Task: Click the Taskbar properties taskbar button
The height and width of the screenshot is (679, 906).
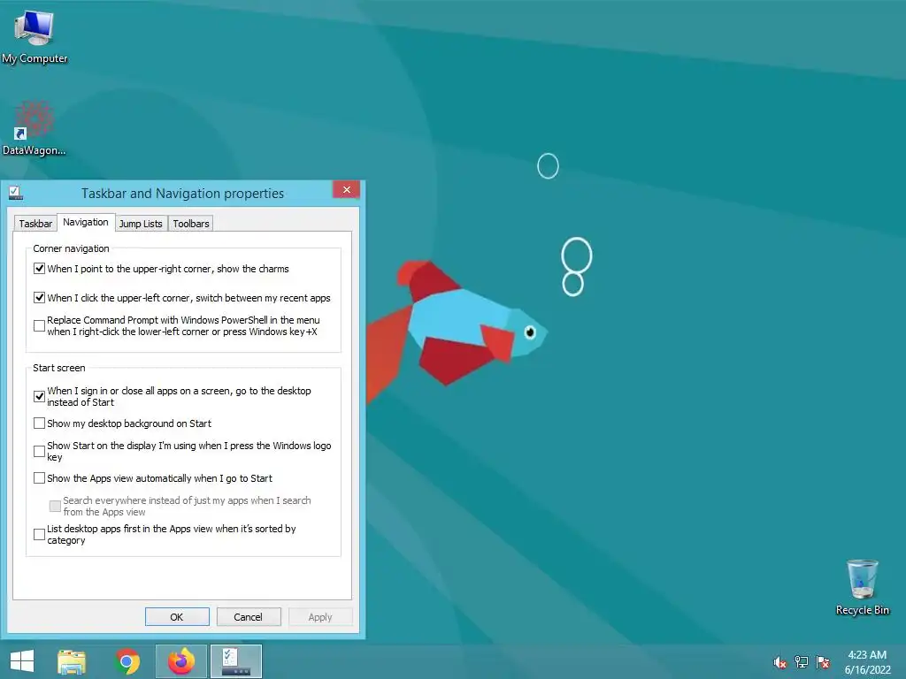Action: (236, 661)
